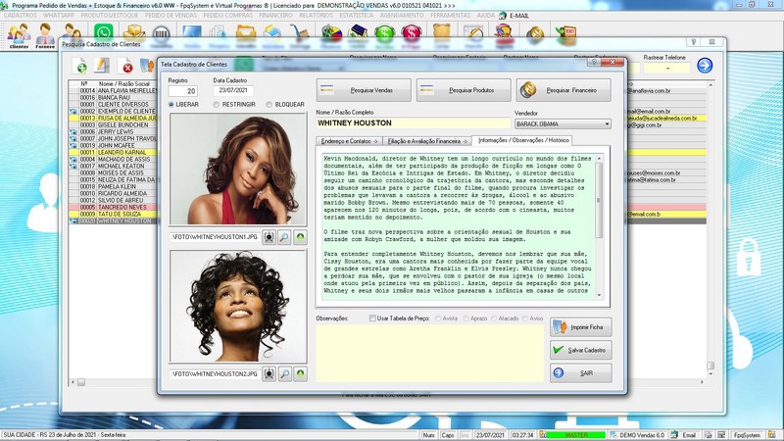Click green upload icon next to WHITNEYHOUSTON2.JPG
784x441 pixels.
coord(300,373)
